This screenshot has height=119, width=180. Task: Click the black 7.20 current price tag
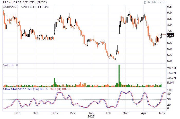click(170, 35)
